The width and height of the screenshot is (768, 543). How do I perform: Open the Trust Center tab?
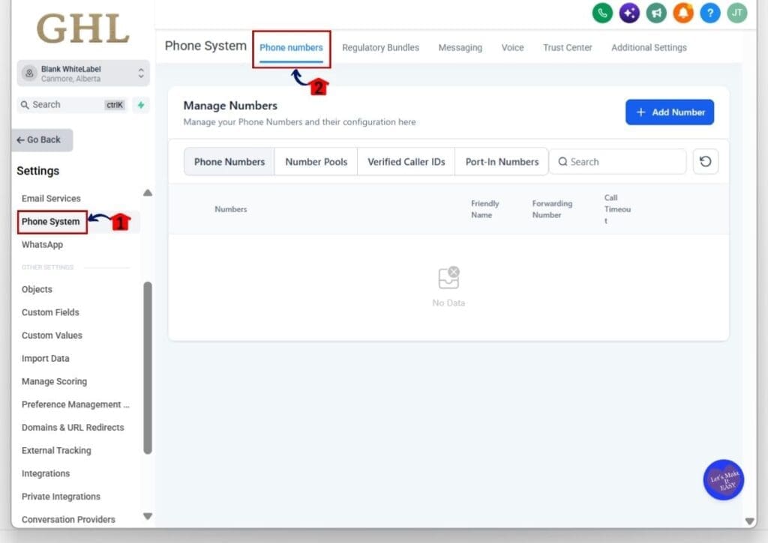[567, 47]
